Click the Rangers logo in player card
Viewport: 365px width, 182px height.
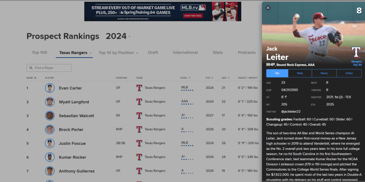click(x=356, y=53)
